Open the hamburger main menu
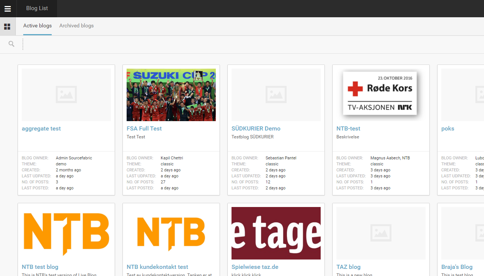 pos(7,9)
